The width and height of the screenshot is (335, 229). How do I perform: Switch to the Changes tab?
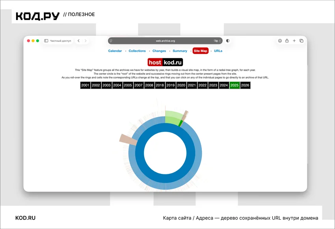click(159, 51)
